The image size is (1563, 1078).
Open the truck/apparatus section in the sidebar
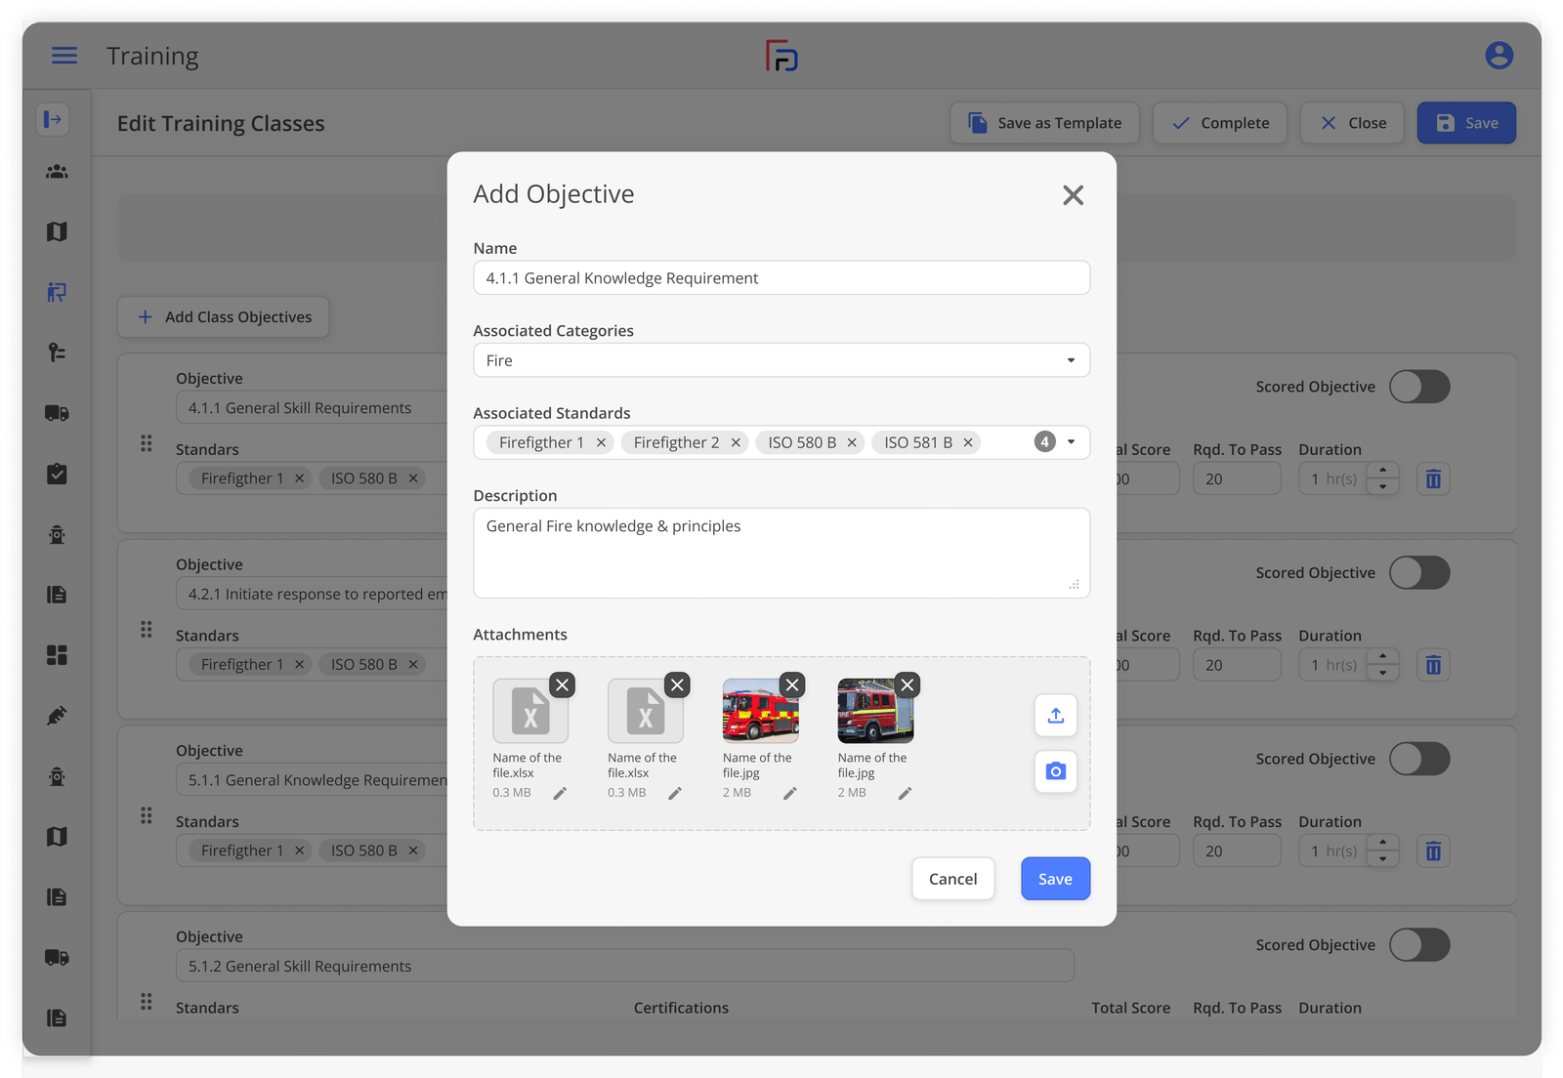[56, 412]
